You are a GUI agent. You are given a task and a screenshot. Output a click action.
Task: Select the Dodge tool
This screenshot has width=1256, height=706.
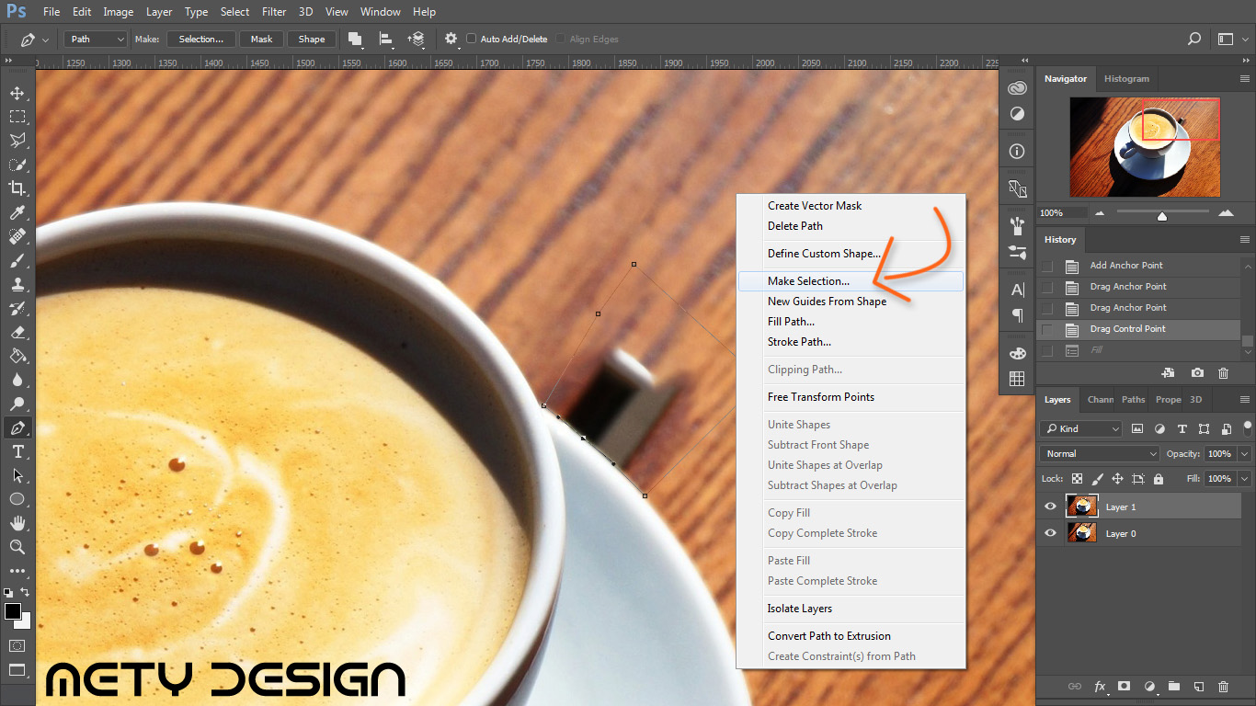[17, 404]
